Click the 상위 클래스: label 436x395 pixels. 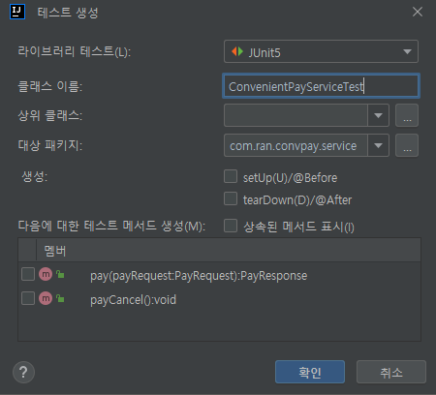coord(50,115)
